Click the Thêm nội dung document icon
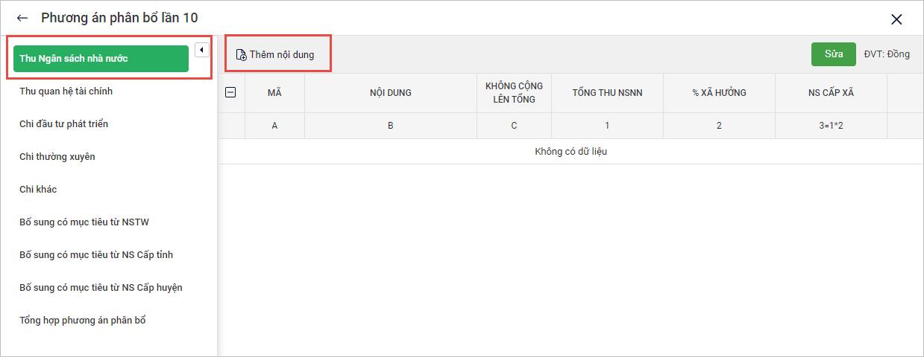 pyautogui.click(x=241, y=55)
